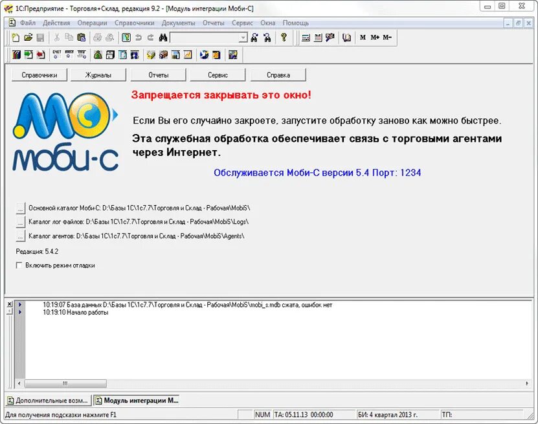
Task: Open the Помощь menu
Action: click(295, 23)
